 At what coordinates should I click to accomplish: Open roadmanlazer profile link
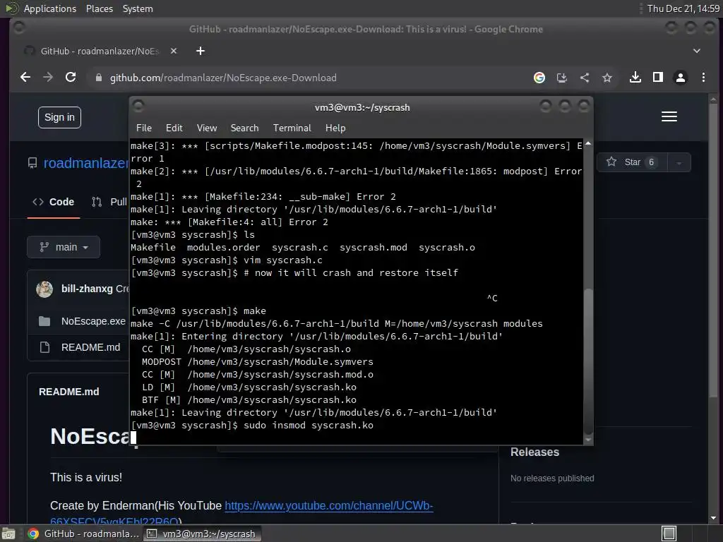click(x=86, y=163)
